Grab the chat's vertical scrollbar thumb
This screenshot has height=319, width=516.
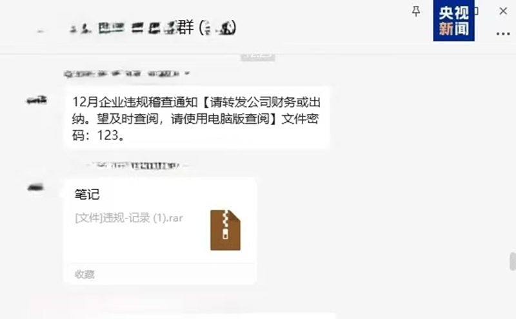(x=513, y=262)
